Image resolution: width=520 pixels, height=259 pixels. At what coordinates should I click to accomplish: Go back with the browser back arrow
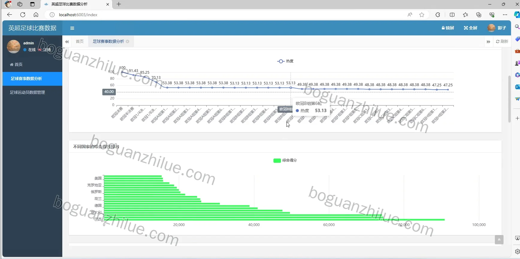click(10, 15)
